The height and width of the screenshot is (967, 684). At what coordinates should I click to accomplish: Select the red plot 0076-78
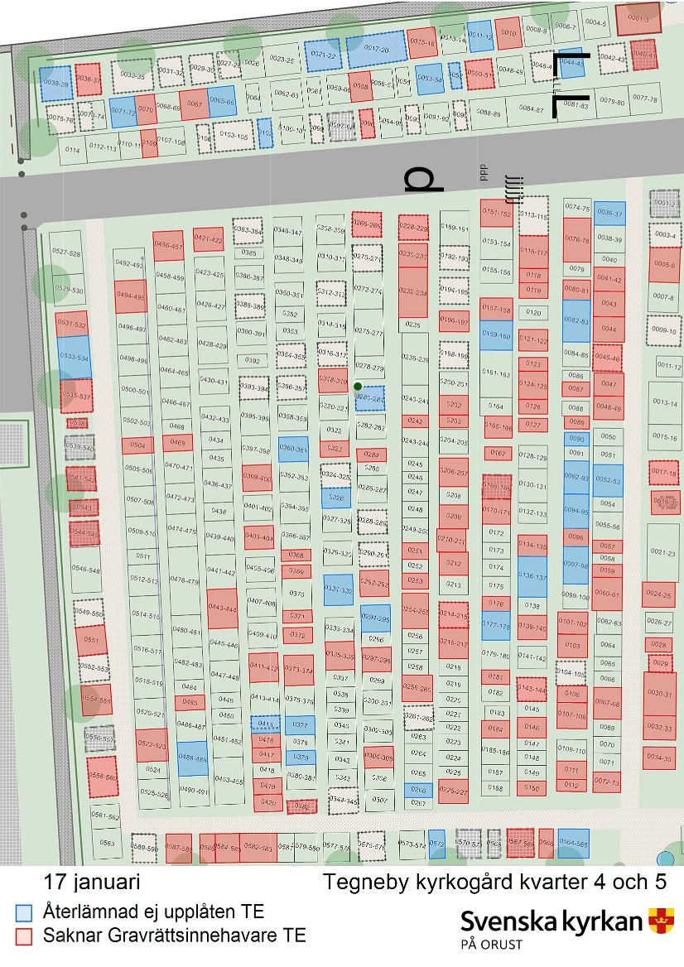(x=577, y=239)
